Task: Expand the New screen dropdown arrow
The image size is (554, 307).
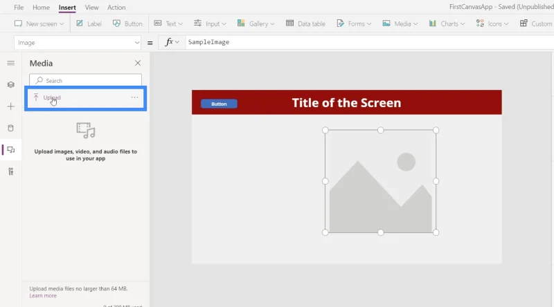Action: 62,24
